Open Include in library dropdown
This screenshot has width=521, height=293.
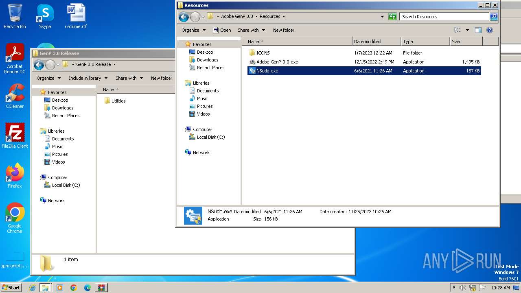tap(88, 78)
